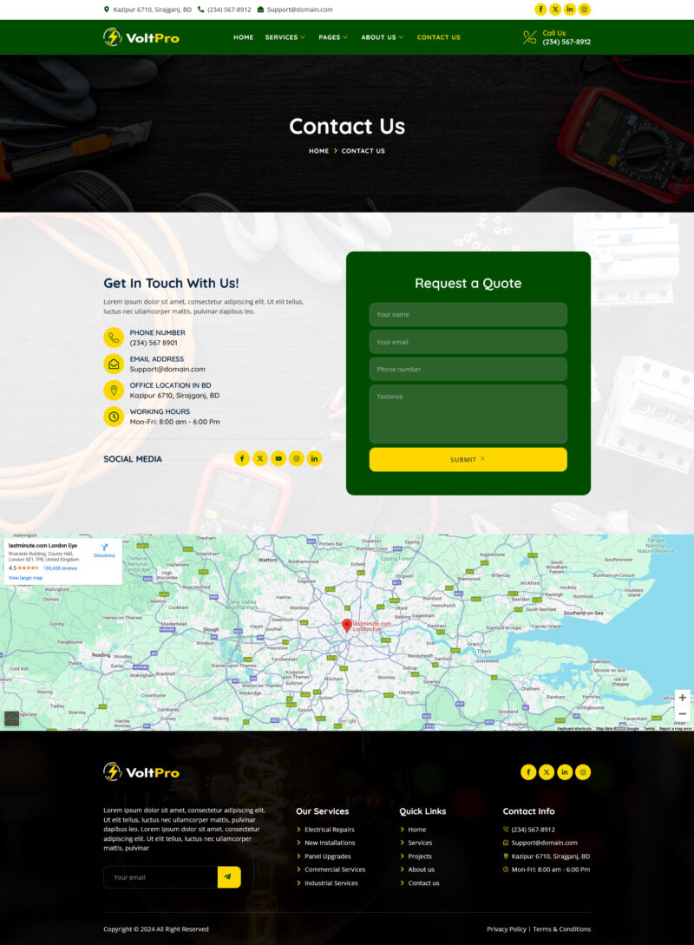The width and height of the screenshot is (694, 945).
Task: Expand the About Us dropdown menu
Action: pyautogui.click(x=383, y=37)
